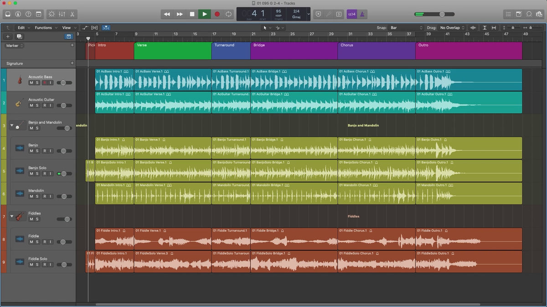Click the add track plus button

pos(8,36)
